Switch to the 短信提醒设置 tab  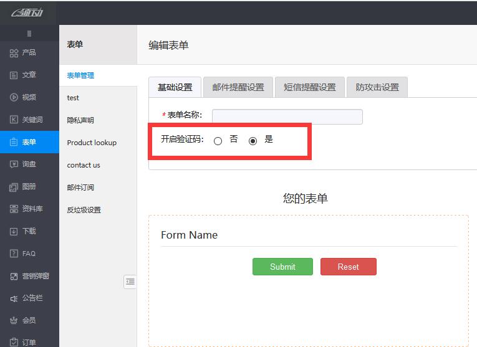point(310,87)
